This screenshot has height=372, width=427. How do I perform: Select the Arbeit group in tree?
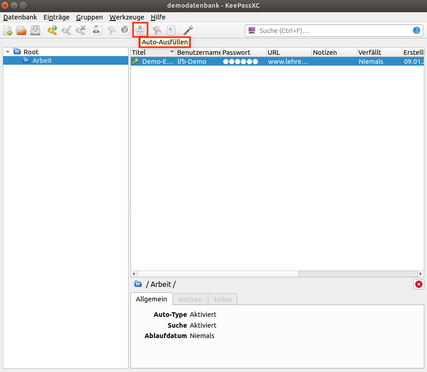(42, 61)
